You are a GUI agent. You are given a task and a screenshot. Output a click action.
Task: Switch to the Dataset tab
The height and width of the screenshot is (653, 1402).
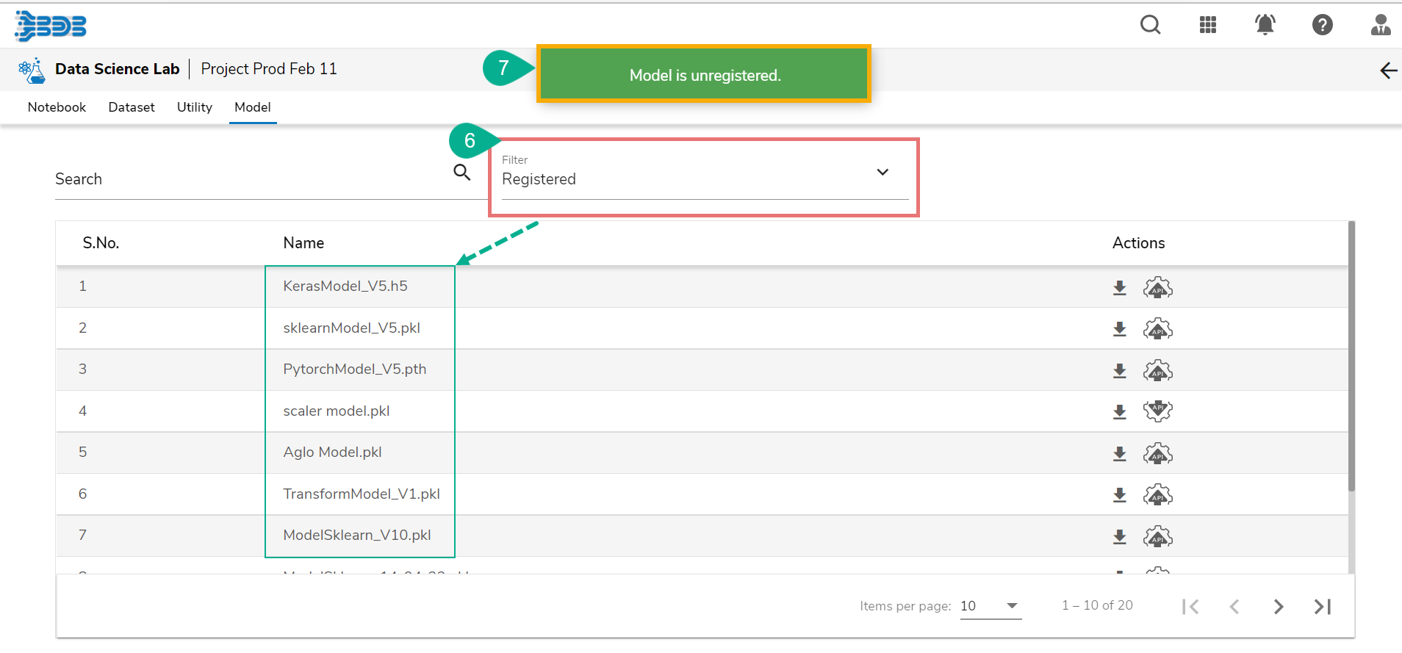[132, 107]
